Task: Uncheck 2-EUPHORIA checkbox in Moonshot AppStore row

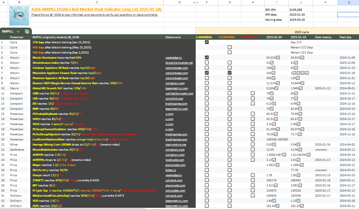Action: click(x=230, y=73)
